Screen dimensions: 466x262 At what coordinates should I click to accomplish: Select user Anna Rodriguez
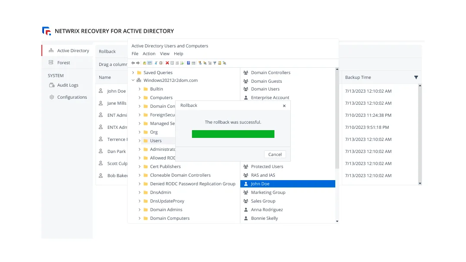point(267,209)
